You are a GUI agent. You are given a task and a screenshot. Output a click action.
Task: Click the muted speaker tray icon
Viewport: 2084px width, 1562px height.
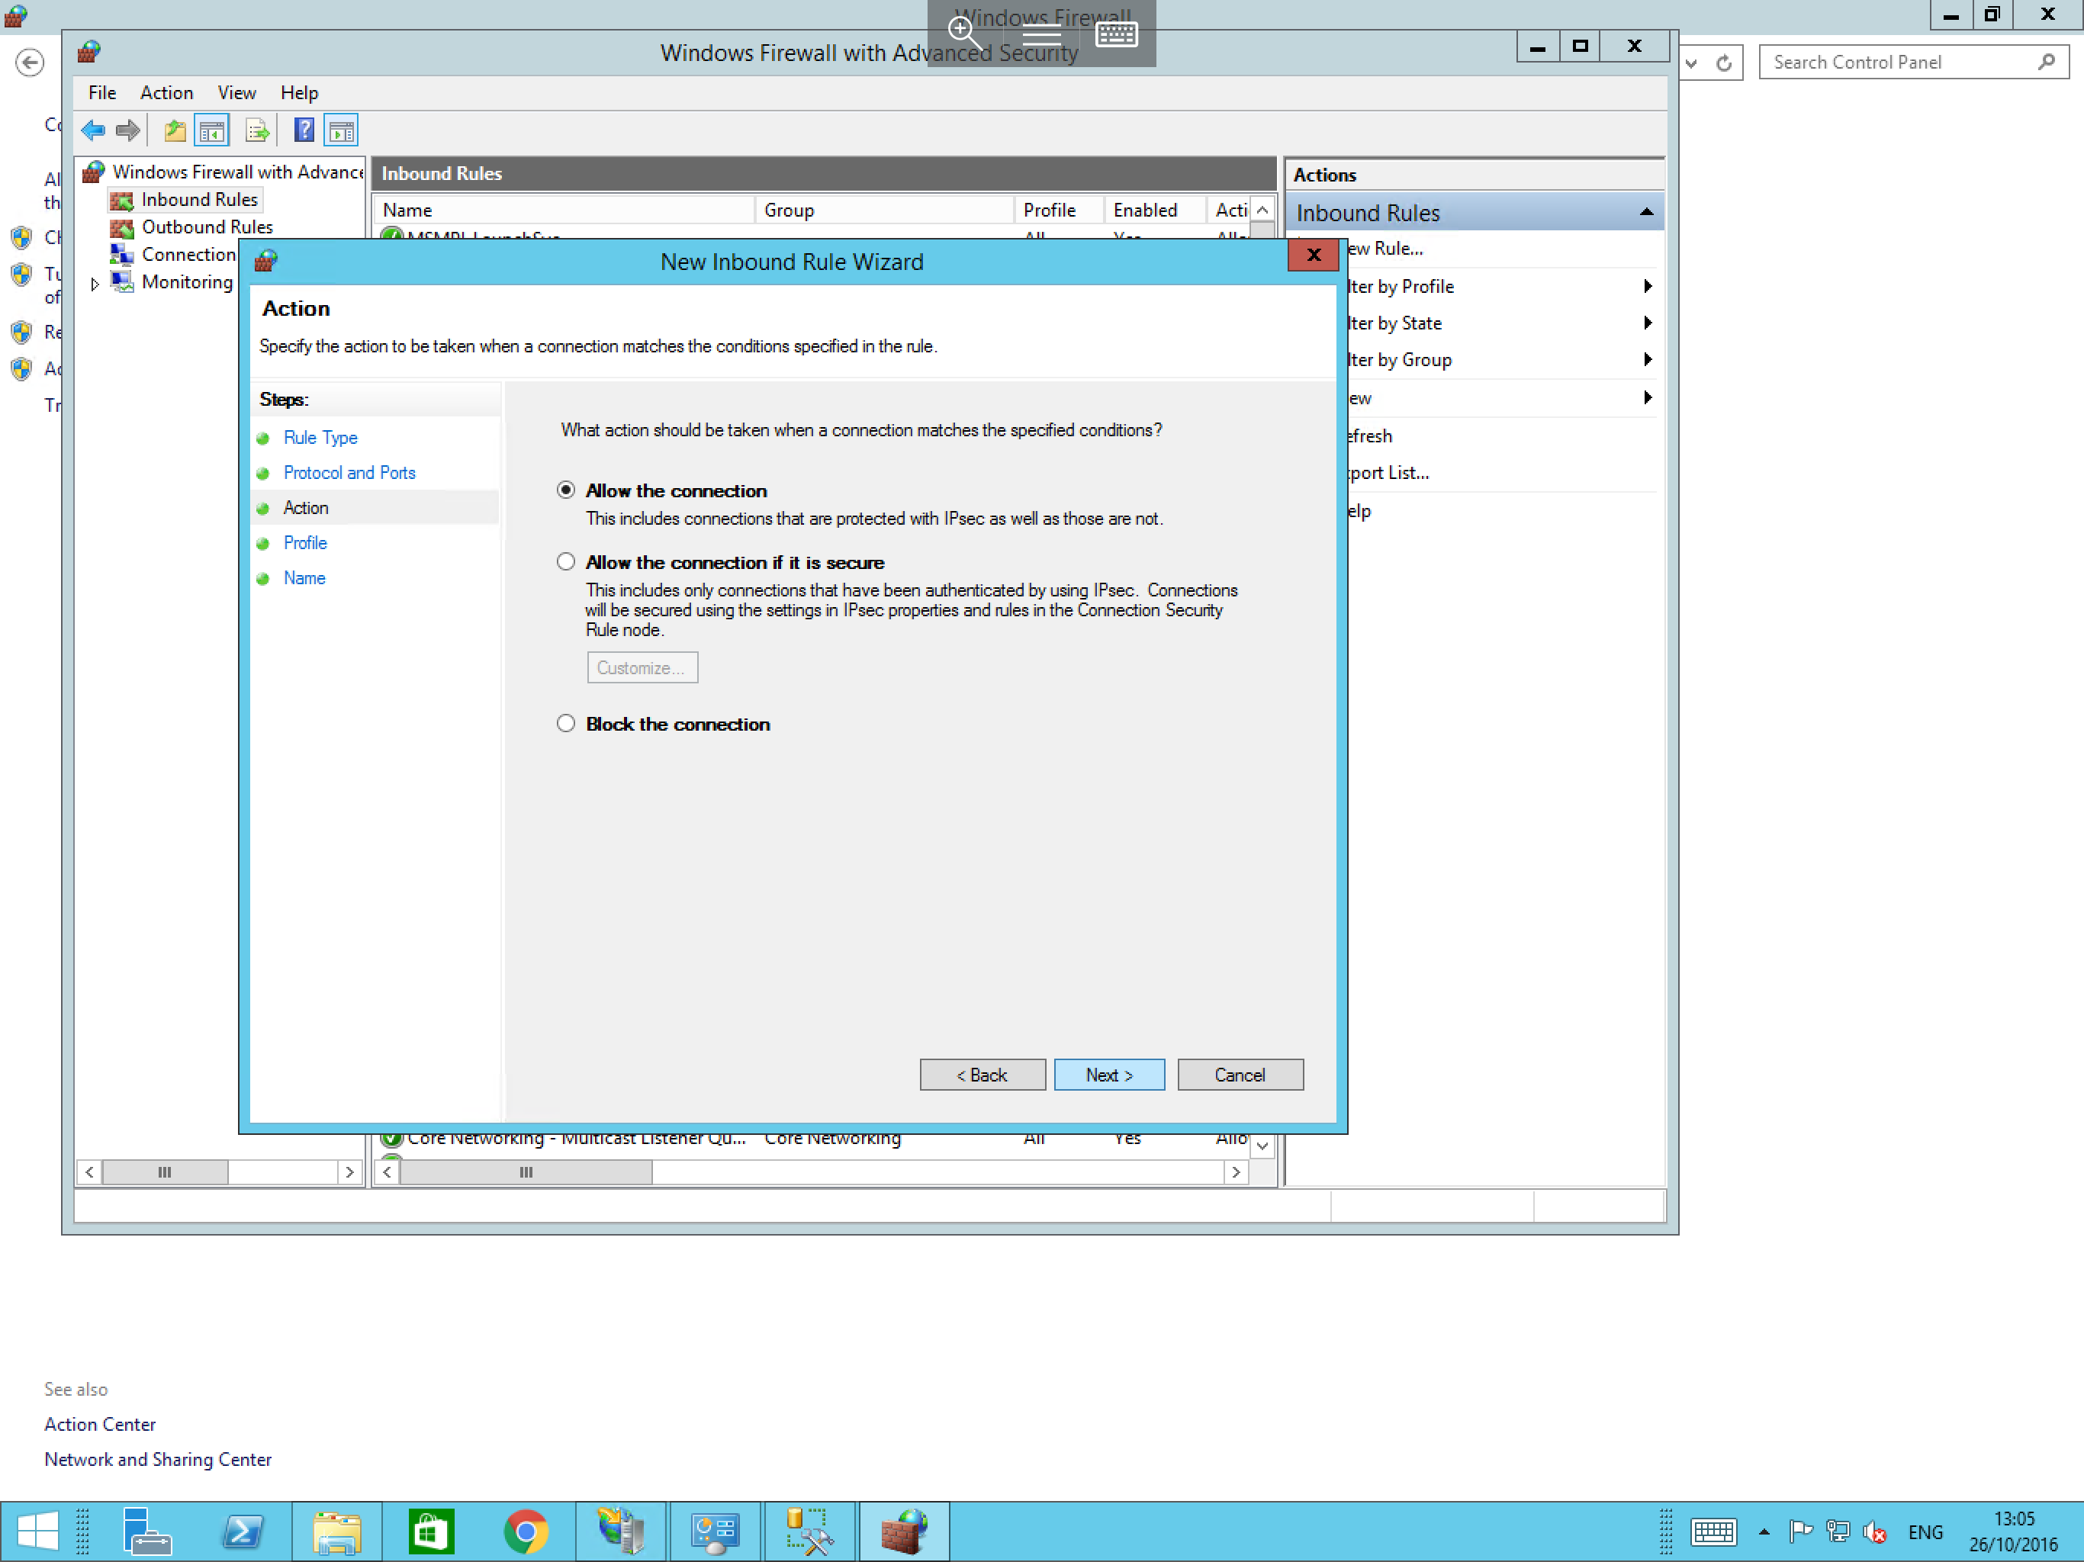tap(1874, 1533)
